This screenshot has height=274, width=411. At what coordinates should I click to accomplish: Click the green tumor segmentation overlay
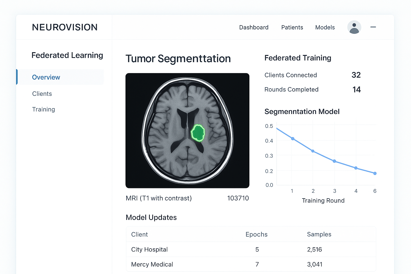click(x=198, y=133)
